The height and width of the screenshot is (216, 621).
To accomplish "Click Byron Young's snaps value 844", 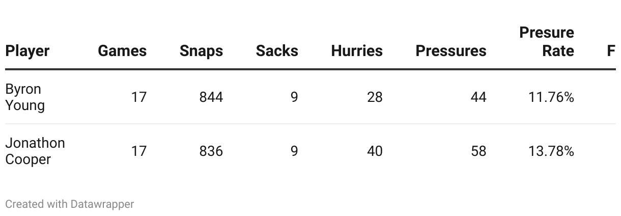I will coord(211,97).
